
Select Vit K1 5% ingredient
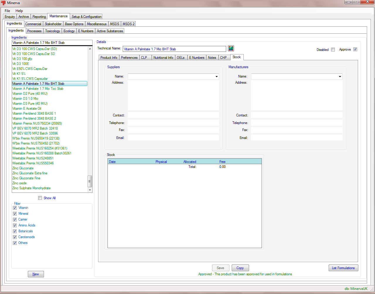[x=19, y=74]
